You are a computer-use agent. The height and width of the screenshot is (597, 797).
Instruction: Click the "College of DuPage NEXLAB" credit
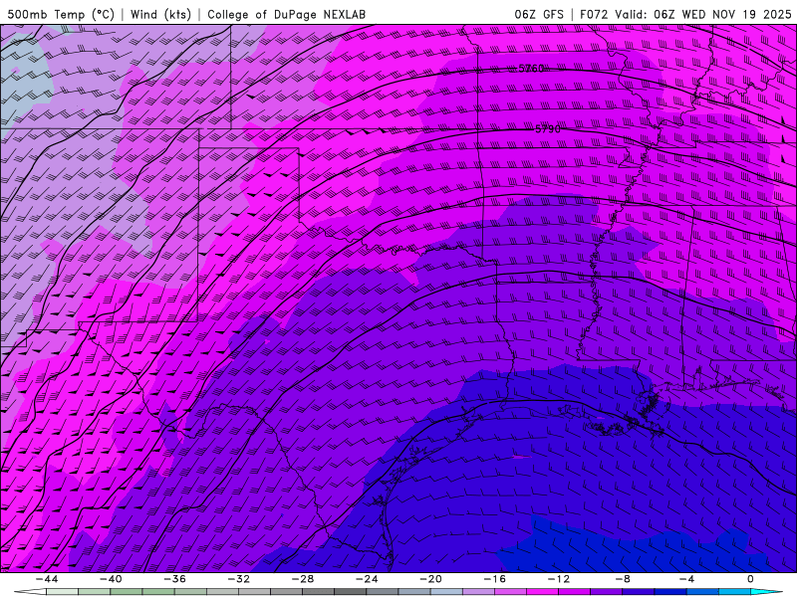tap(286, 14)
